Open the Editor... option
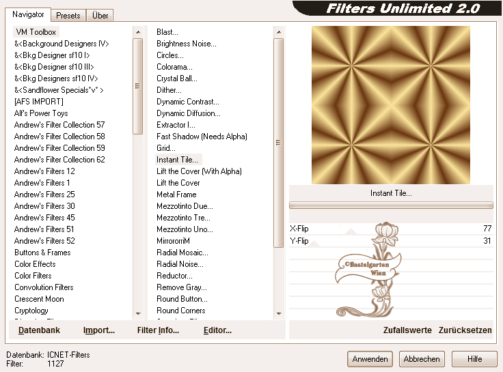This screenshot has height=372, width=503. 217,330
